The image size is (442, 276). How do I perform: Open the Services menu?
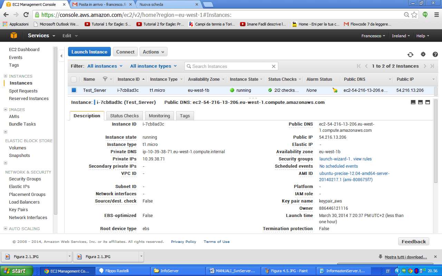pos(41,36)
